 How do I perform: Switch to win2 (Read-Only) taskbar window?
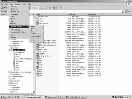(76, 97)
